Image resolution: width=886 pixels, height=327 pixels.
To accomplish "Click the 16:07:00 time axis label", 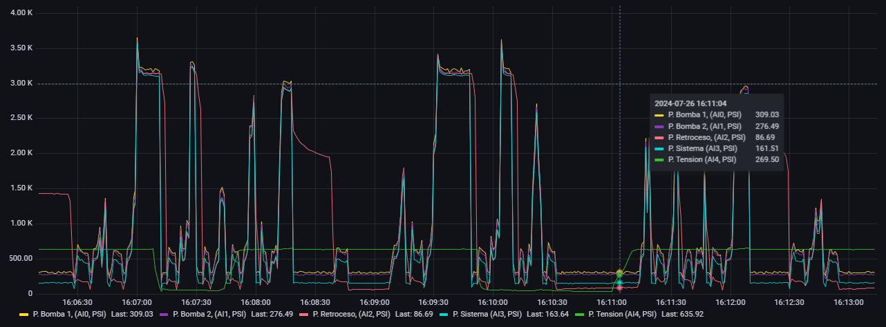I will click(x=136, y=302).
